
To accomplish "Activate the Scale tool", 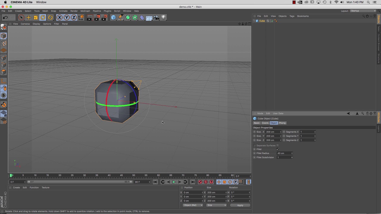I will [36, 18].
